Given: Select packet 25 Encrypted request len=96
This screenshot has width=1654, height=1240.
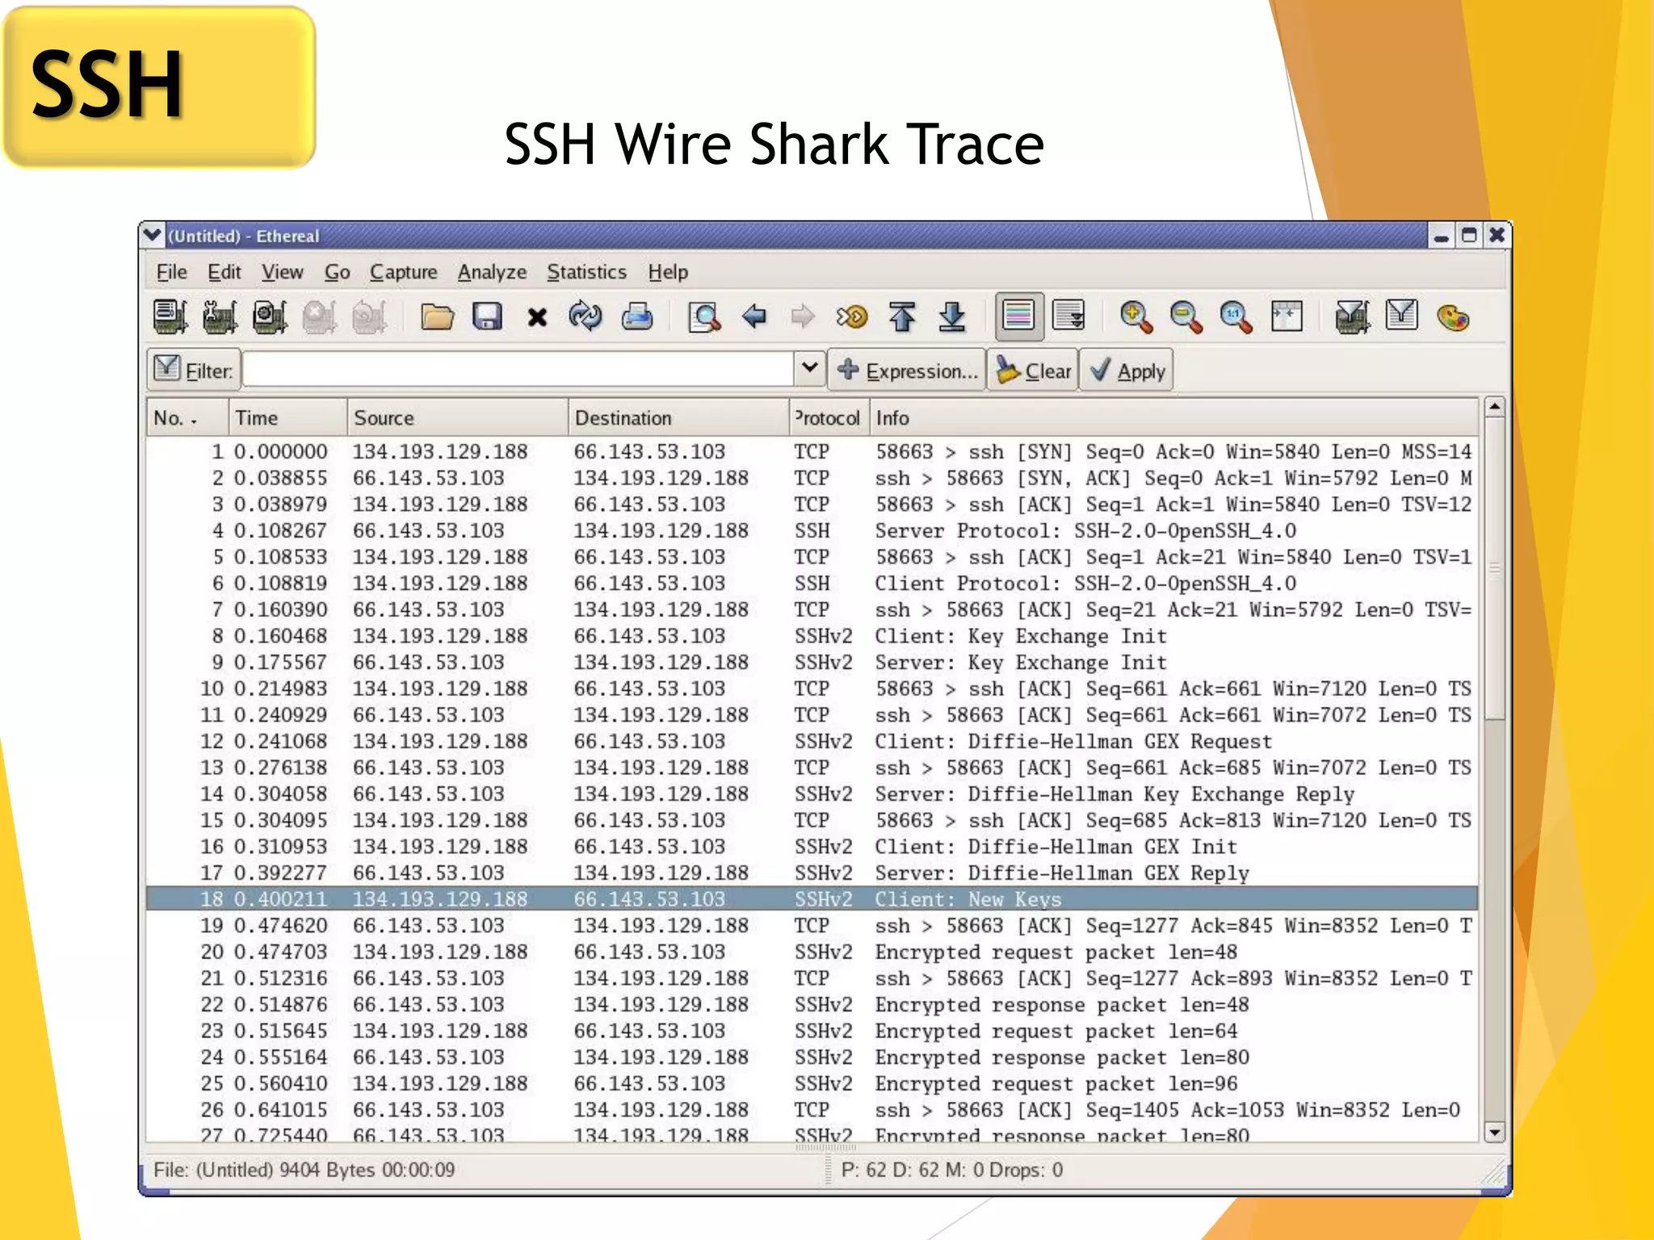Looking at the screenshot, I should pos(812,1083).
